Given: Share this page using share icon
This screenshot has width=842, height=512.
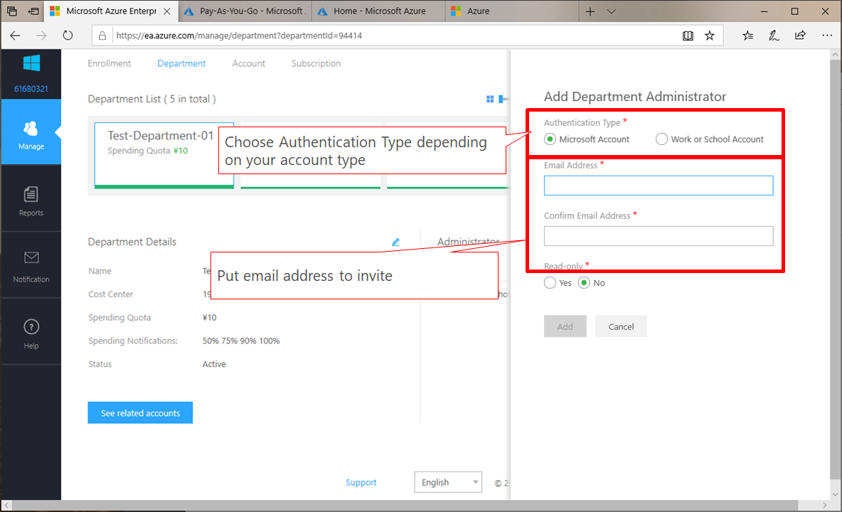Looking at the screenshot, I should [x=800, y=36].
